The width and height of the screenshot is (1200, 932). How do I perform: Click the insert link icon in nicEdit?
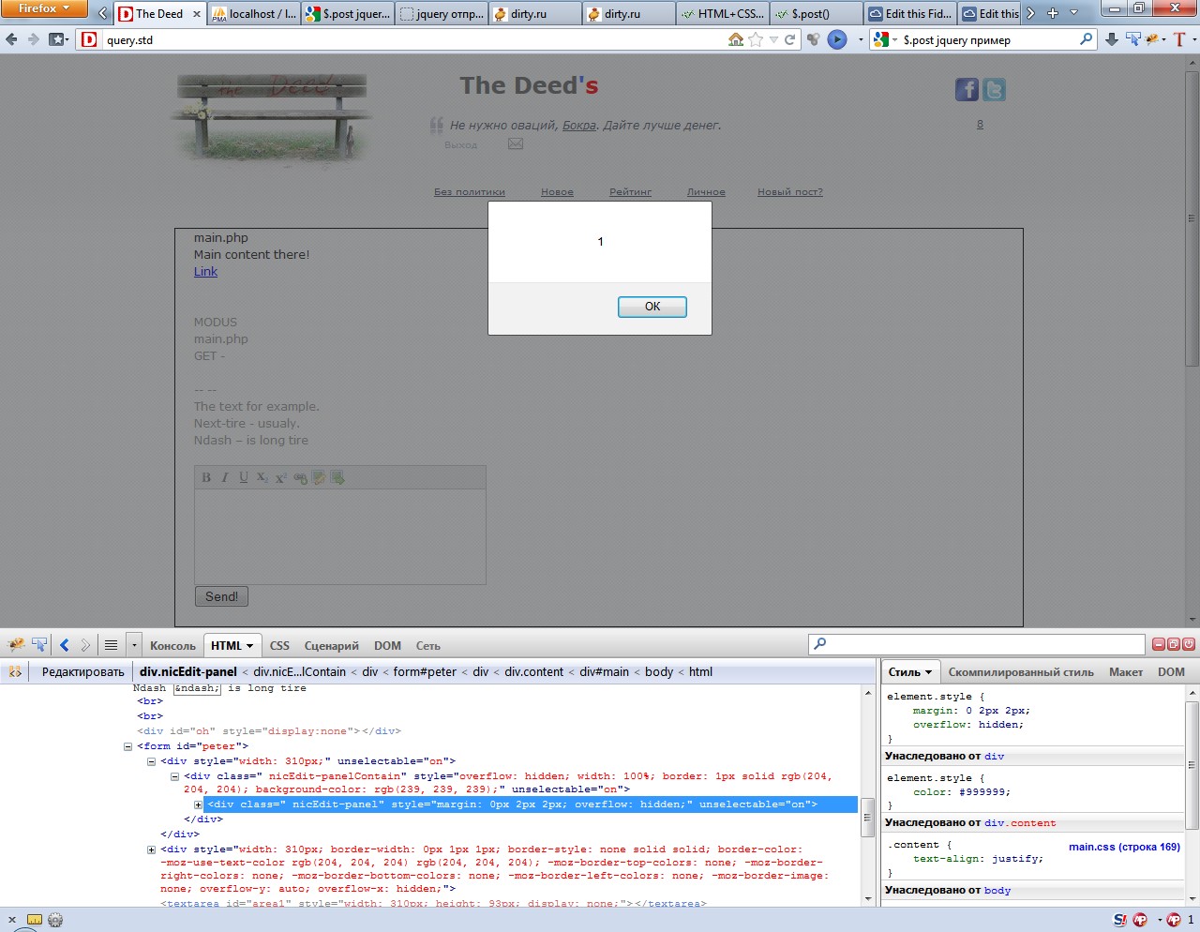pyautogui.click(x=300, y=477)
